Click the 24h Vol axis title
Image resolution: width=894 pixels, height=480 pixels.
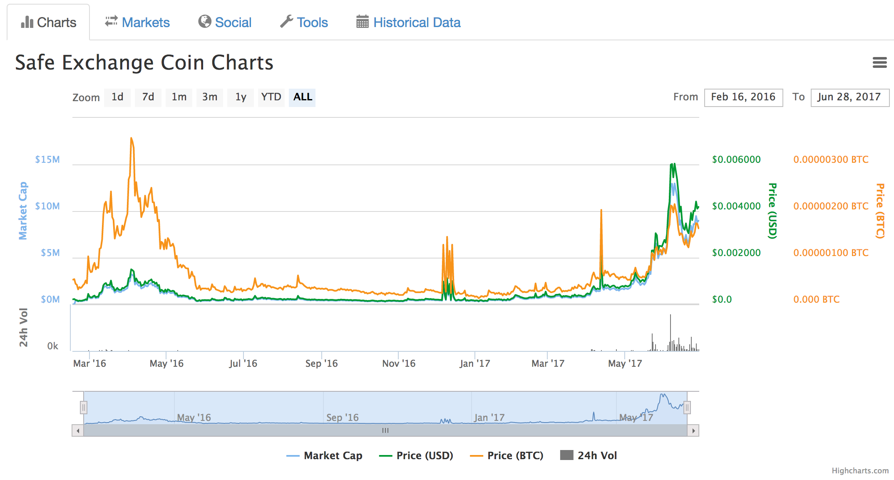(23, 328)
